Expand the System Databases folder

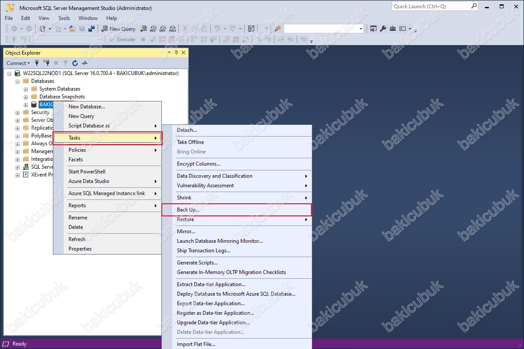coord(26,89)
